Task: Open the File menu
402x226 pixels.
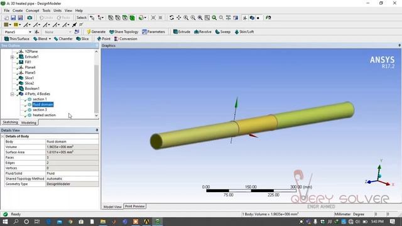Action: (x=7, y=11)
